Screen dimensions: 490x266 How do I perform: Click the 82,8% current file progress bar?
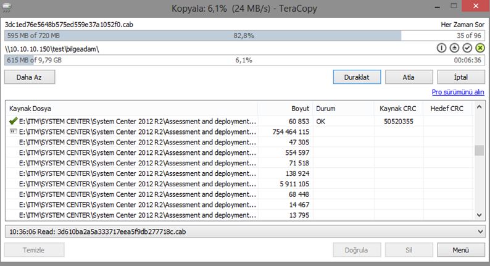coord(244,36)
